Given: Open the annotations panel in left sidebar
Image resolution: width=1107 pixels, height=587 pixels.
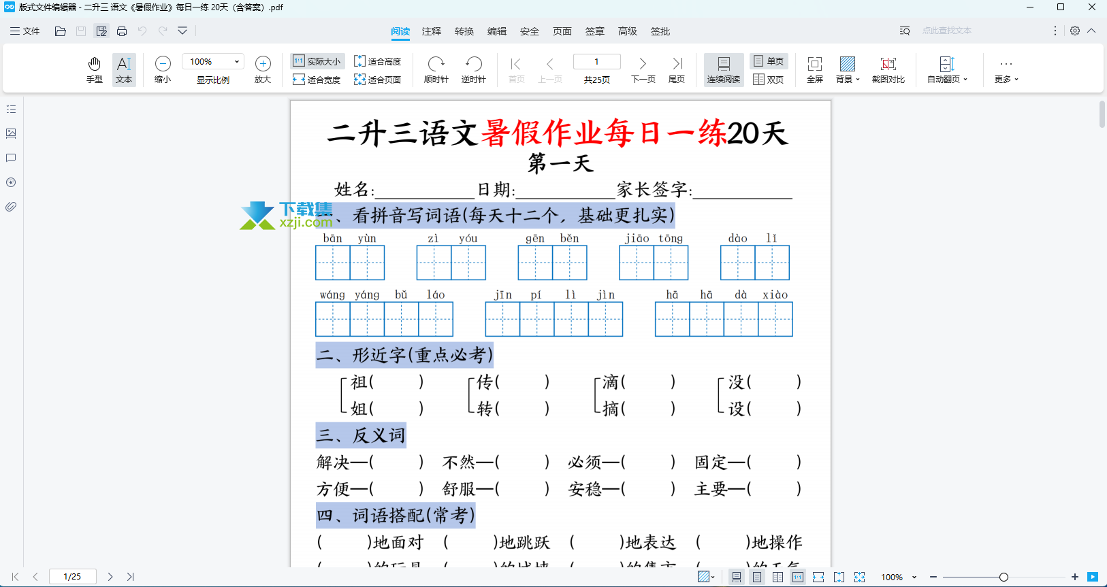Looking at the screenshot, I should [11, 158].
